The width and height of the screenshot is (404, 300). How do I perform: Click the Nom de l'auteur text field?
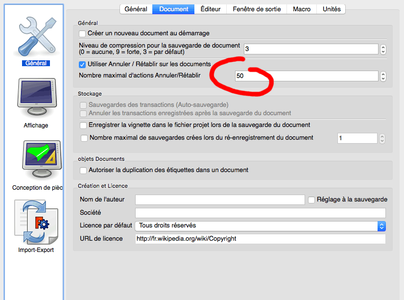(x=220, y=200)
